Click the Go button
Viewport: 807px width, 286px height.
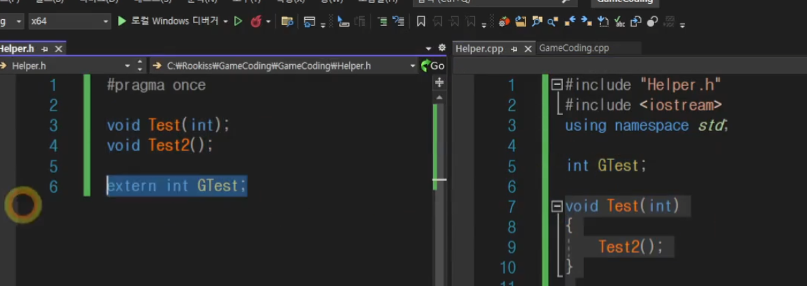[x=432, y=66]
